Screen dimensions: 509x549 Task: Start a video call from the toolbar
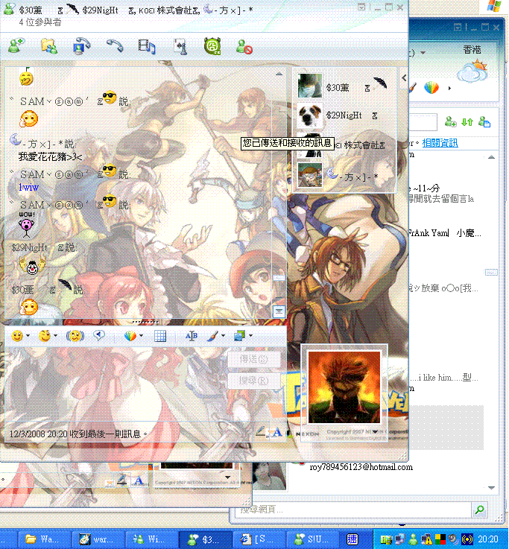81,46
